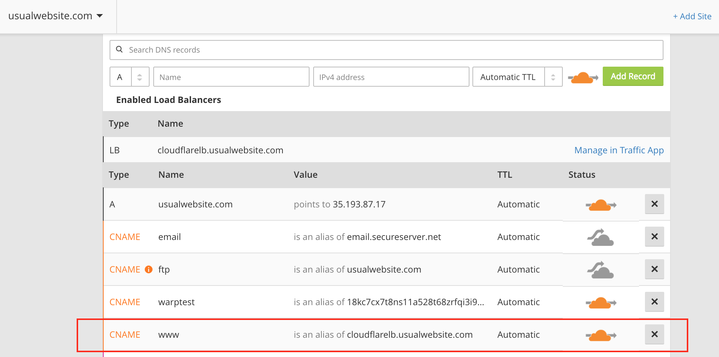
Task: Open the Automatic TTL dropdown
Action: click(518, 77)
